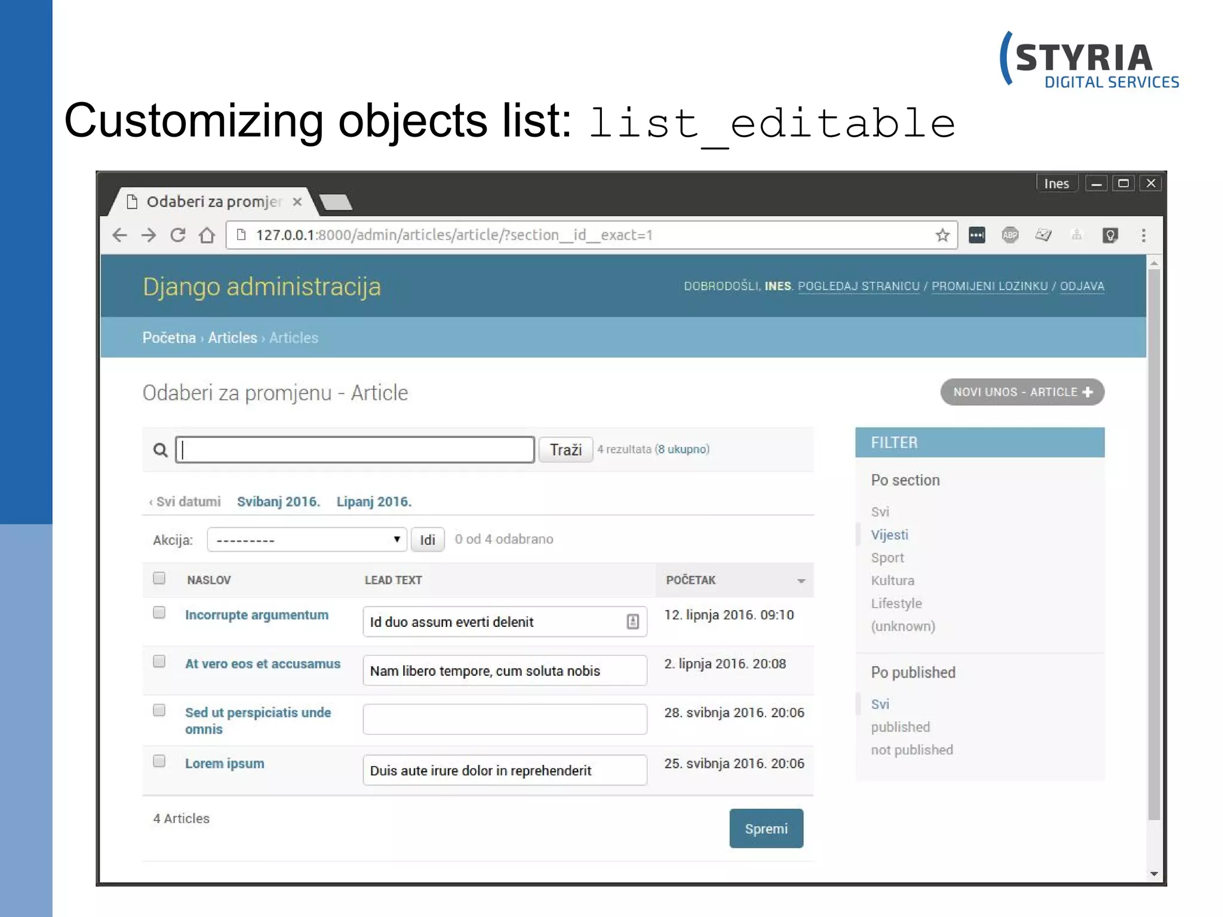Click 'Promijeni lozinku' link

pos(990,286)
